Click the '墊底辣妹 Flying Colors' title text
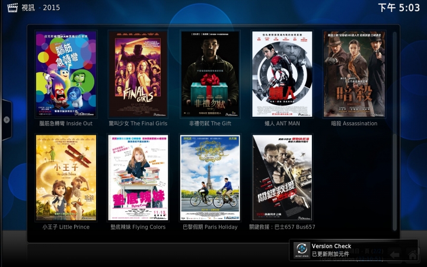Viewport: 427px width, 267px height. click(x=138, y=227)
